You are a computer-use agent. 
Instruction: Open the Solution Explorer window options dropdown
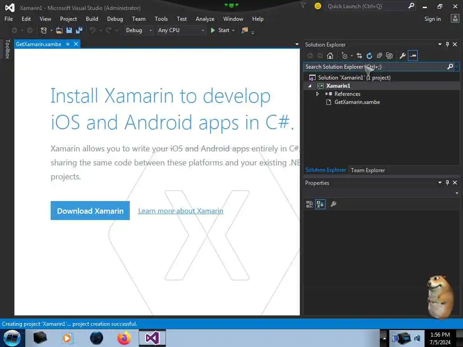point(439,44)
